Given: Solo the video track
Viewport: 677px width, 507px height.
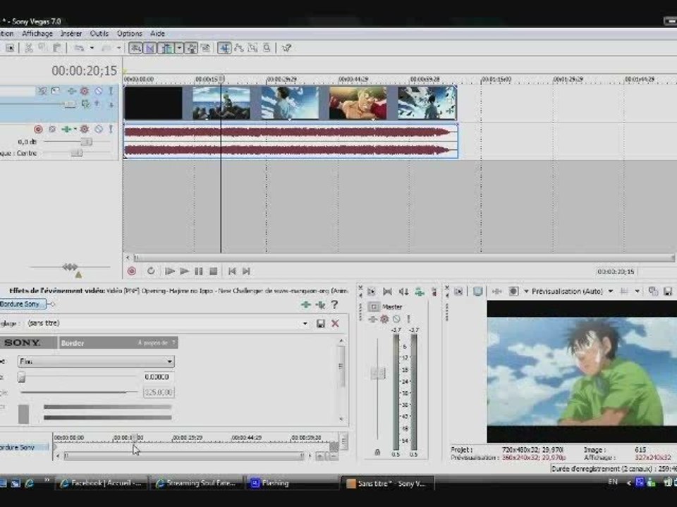Looking at the screenshot, I should coord(111,91).
